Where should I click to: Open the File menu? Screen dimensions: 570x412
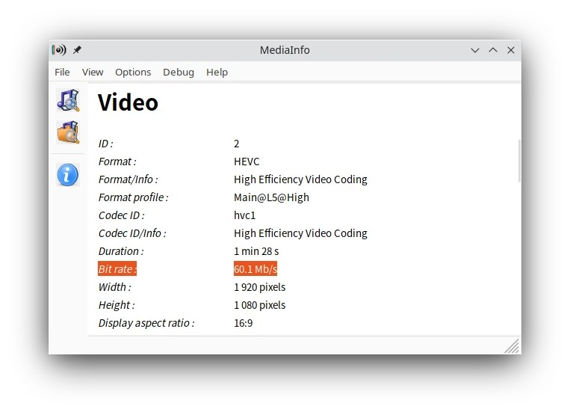click(x=62, y=72)
